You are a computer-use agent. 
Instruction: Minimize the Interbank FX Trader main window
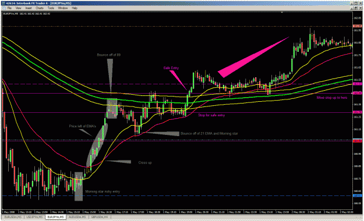pyautogui.click(x=352, y=3)
